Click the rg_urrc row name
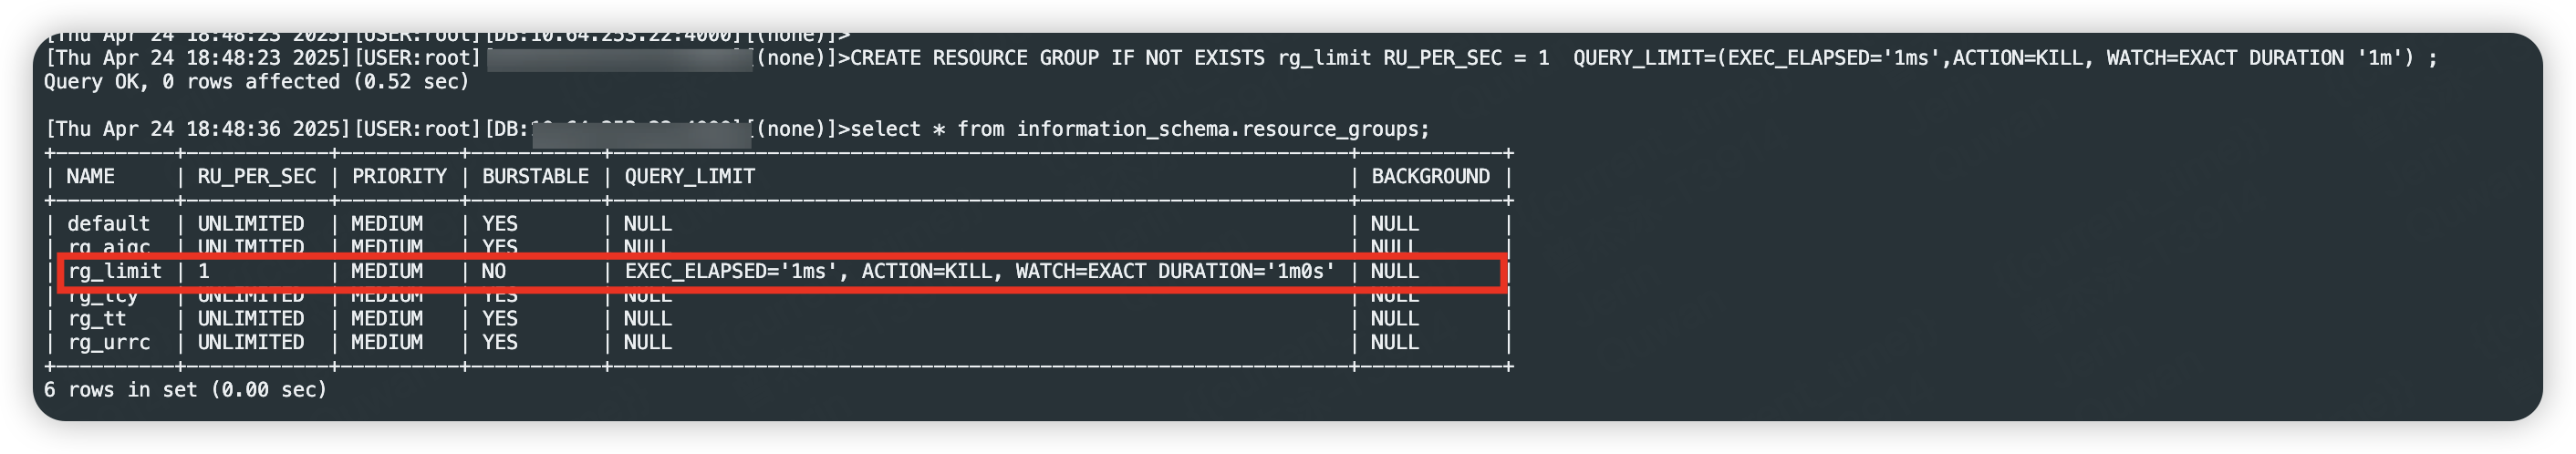This screenshot has height=454, width=2576. [108, 343]
